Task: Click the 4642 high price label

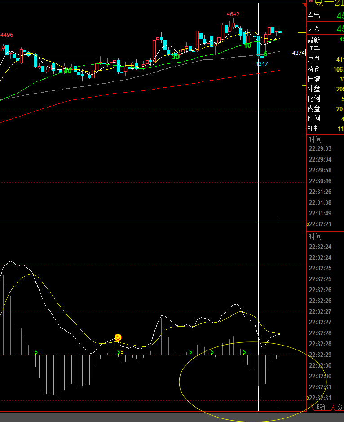Action: [233, 14]
